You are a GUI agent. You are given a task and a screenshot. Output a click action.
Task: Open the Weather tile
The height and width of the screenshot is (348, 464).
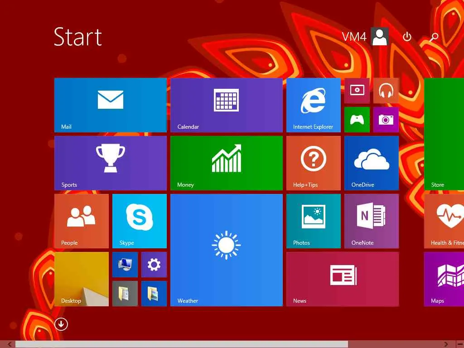[227, 250]
